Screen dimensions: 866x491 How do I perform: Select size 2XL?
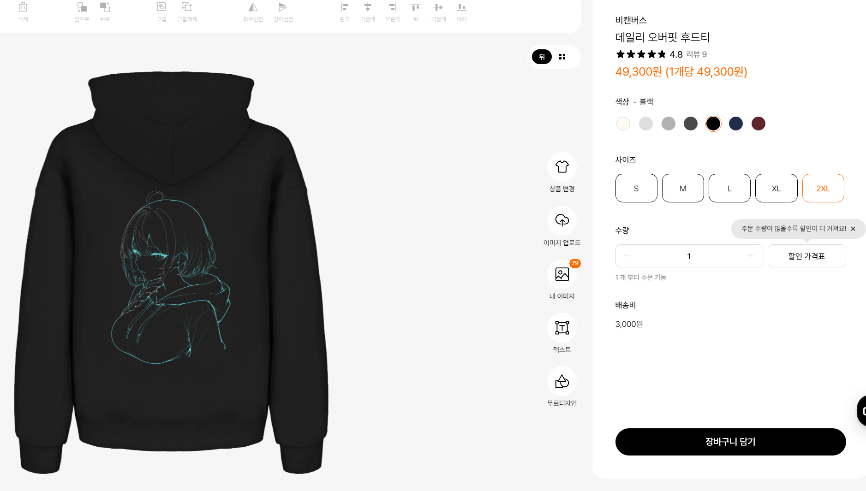(823, 188)
